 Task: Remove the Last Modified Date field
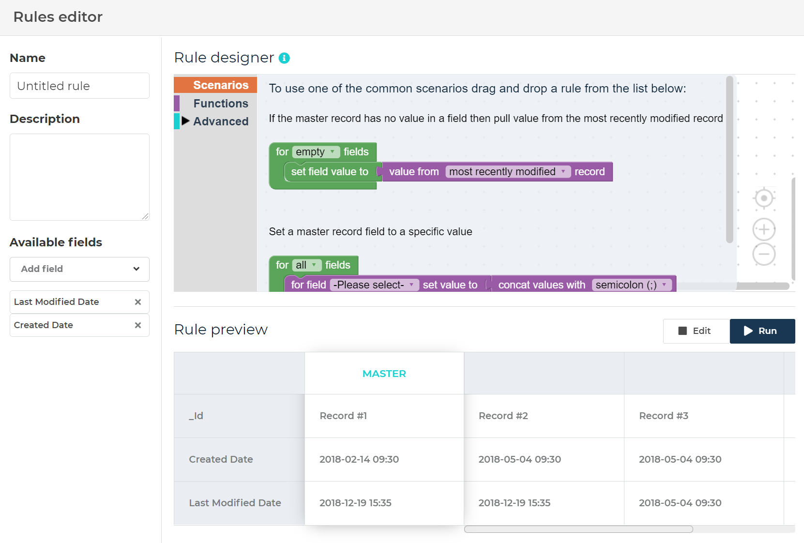point(138,302)
